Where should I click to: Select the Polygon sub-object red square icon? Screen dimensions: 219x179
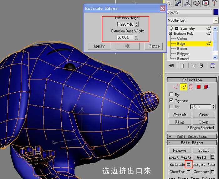click(x=198, y=87)
